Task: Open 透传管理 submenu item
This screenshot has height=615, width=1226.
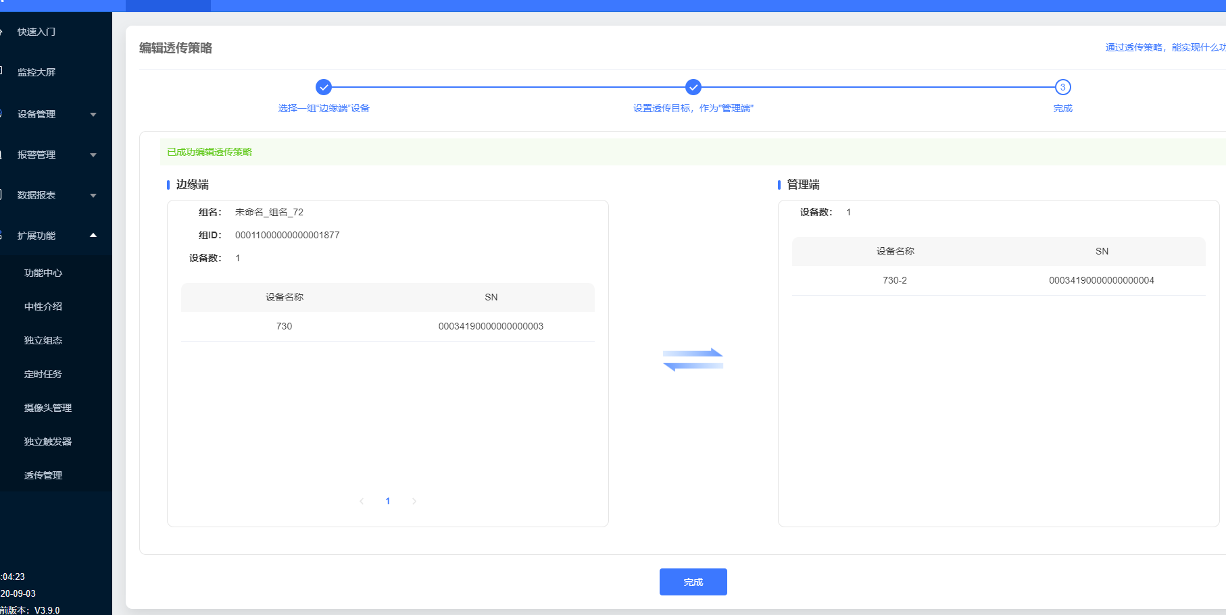Action: pos(43,475)
